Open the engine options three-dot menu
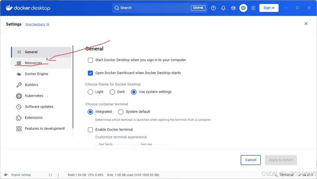317x179 pixels. (x=58, y=175)
